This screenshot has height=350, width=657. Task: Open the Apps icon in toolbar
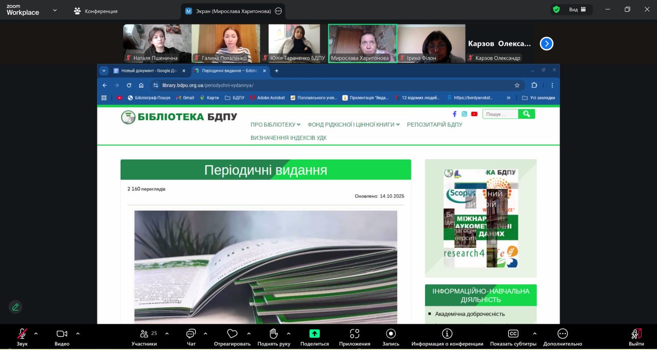click(354, 334)
